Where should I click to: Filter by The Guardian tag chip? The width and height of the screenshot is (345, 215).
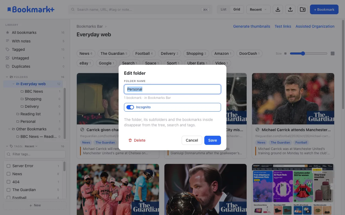pyautogui.click(x=113, y=53)
